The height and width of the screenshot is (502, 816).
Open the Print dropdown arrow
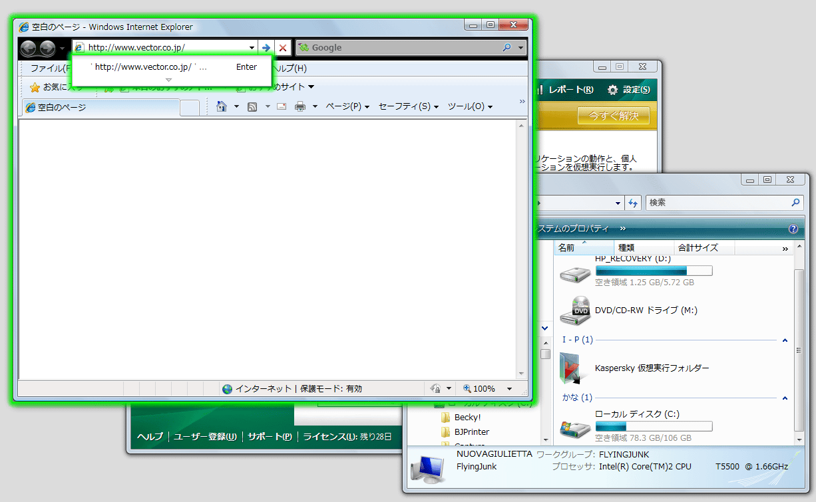coord(315,106)
